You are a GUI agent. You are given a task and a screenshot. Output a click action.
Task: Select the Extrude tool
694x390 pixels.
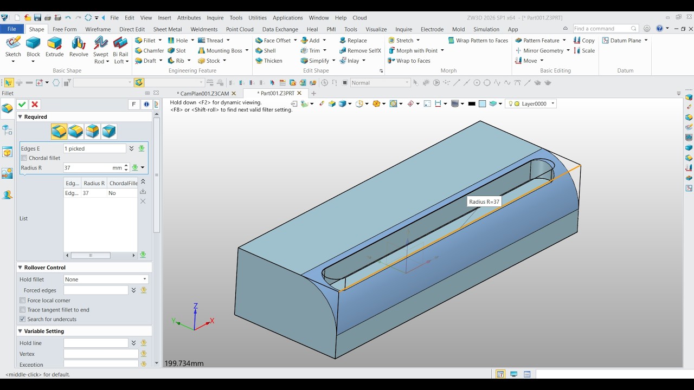click(x=54, y=47)
